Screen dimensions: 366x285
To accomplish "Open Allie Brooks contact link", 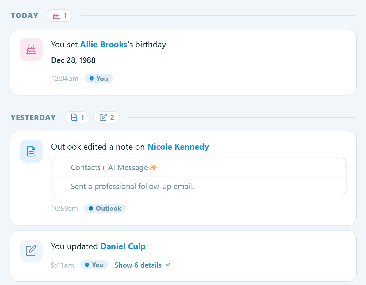I will click(104, 45).
